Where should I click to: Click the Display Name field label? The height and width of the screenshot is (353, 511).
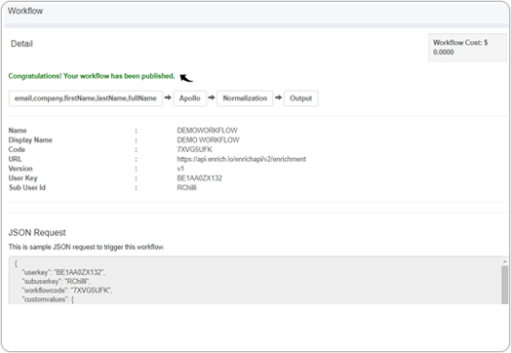(30, 140)
